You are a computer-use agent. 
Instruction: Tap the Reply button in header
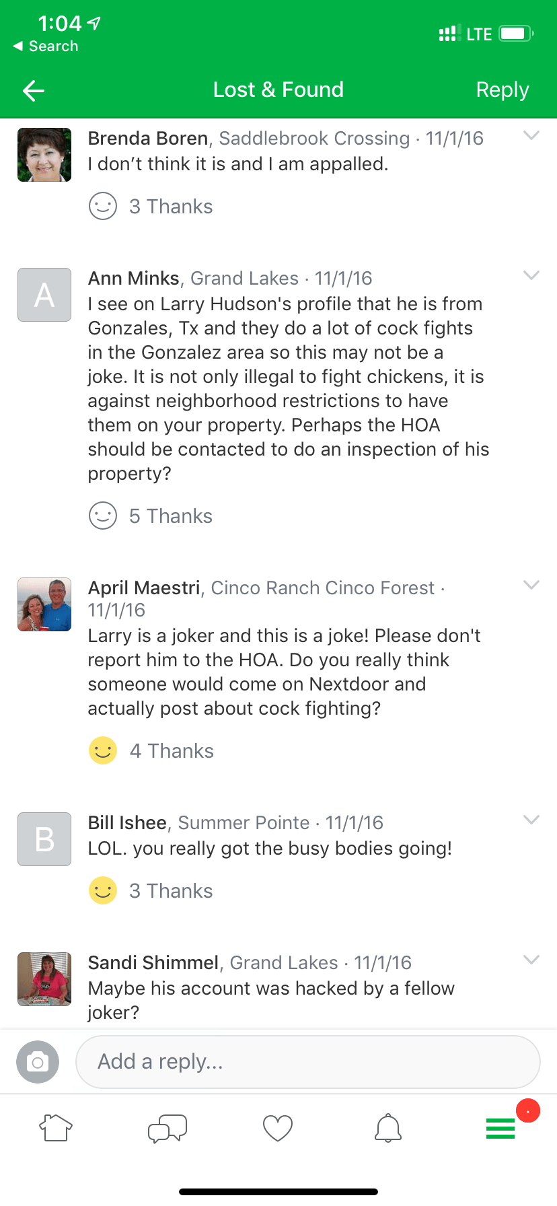click(x=502, y=90)
